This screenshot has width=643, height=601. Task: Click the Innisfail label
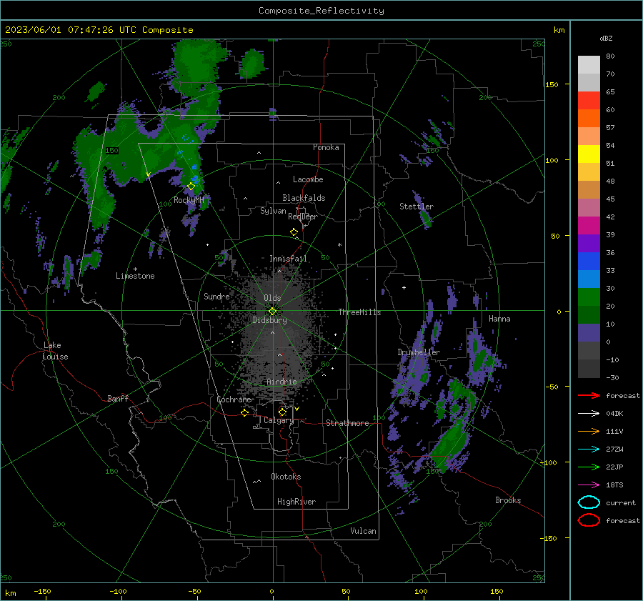pyautogui.click(x=288, y=259)
